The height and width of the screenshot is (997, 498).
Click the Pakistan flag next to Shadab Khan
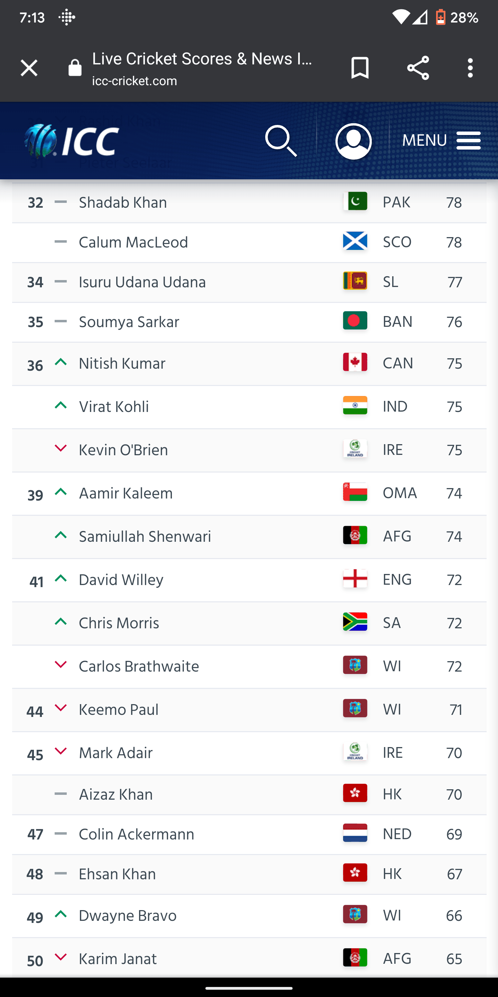[354, 201]
